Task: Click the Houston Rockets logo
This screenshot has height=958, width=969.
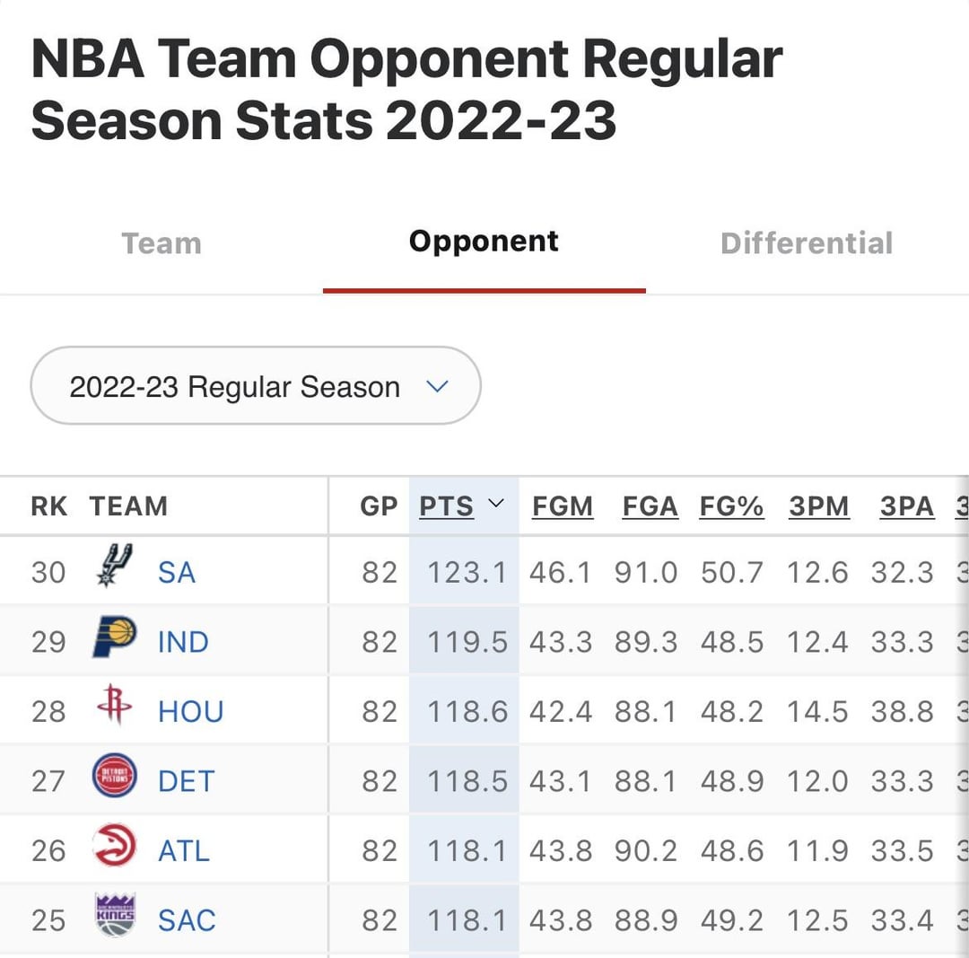Action: click(x=115, y=707)
